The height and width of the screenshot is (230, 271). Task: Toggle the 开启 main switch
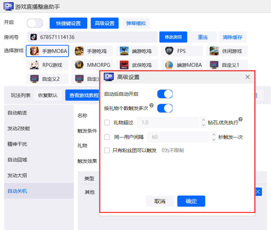point(35,23)
